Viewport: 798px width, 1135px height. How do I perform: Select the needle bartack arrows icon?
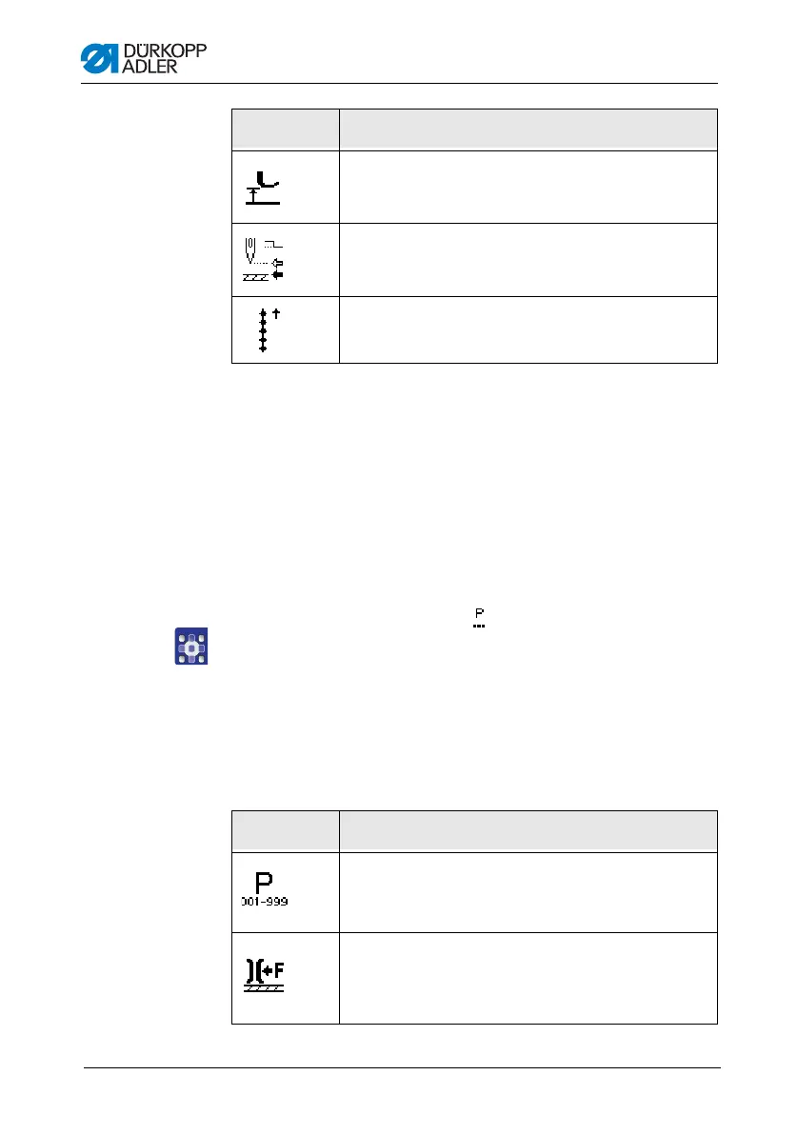(x=263, y=259)
